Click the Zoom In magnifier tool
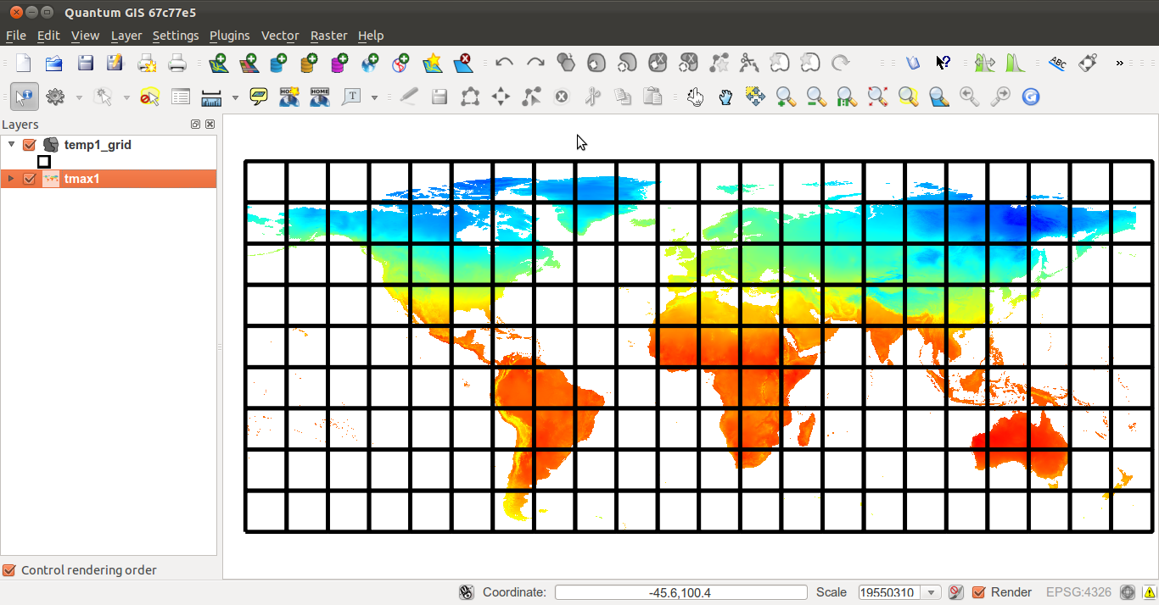 (x=786, y=97)
